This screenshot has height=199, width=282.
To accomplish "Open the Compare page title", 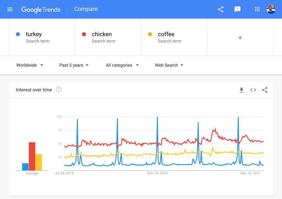I will pos(86,9).
